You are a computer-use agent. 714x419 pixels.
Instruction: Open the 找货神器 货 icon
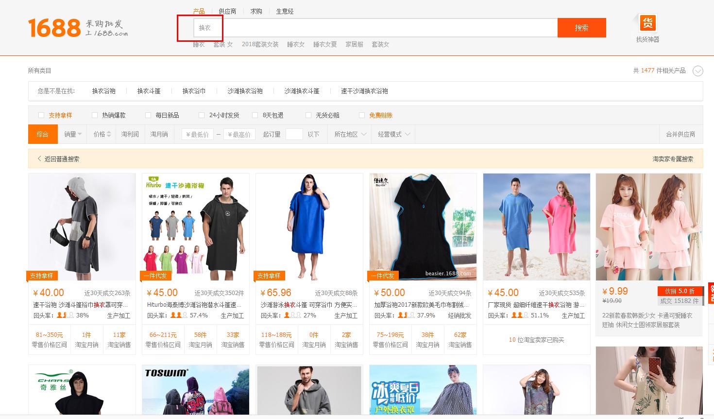click(647, 23)
